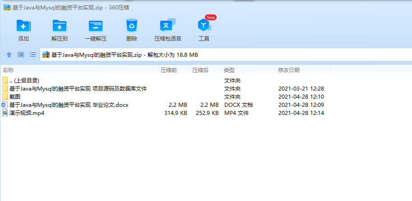Click the archive icon in the path bar
This screenshot has height=201, width=412.
tap(46, 55)
